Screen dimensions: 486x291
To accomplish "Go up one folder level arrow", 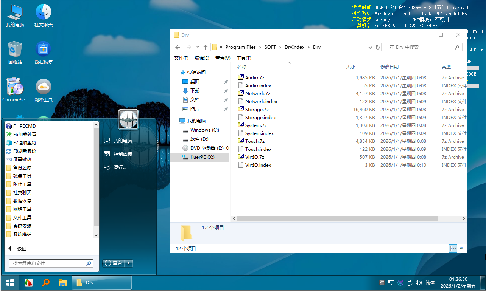I will (206, 47).
